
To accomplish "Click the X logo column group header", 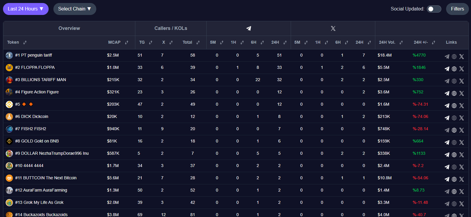I will [x=333, y=29].
